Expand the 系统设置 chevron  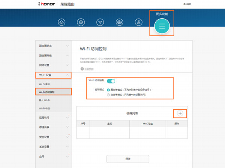click(x=67, y=147)
